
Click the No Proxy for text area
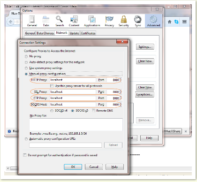pos(76,125)
